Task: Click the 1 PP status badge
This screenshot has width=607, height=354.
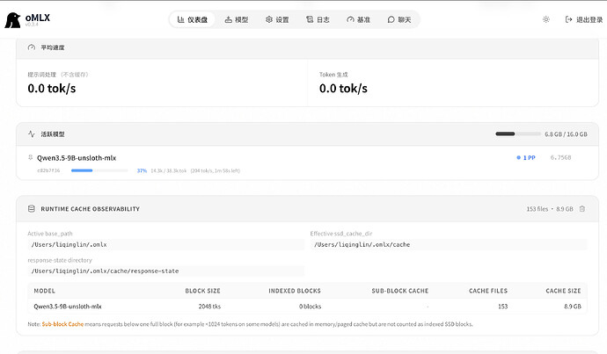Action: coord(526,158)
